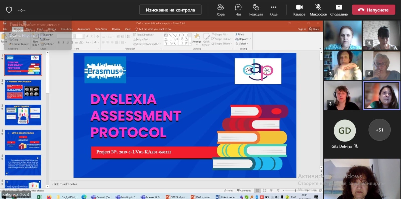Open the linkuri inspe... Word document in taskbar

point(226,197)
